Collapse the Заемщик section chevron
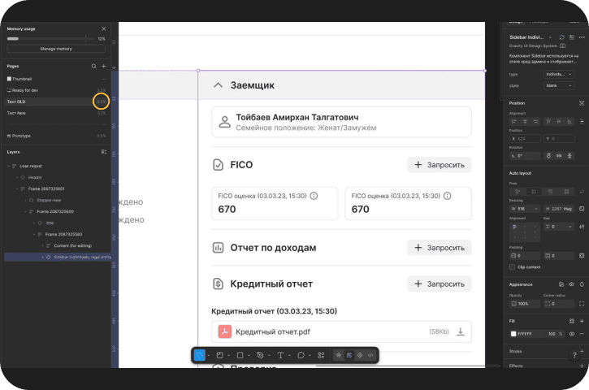 pyautogui.click(x=218, y=85)
